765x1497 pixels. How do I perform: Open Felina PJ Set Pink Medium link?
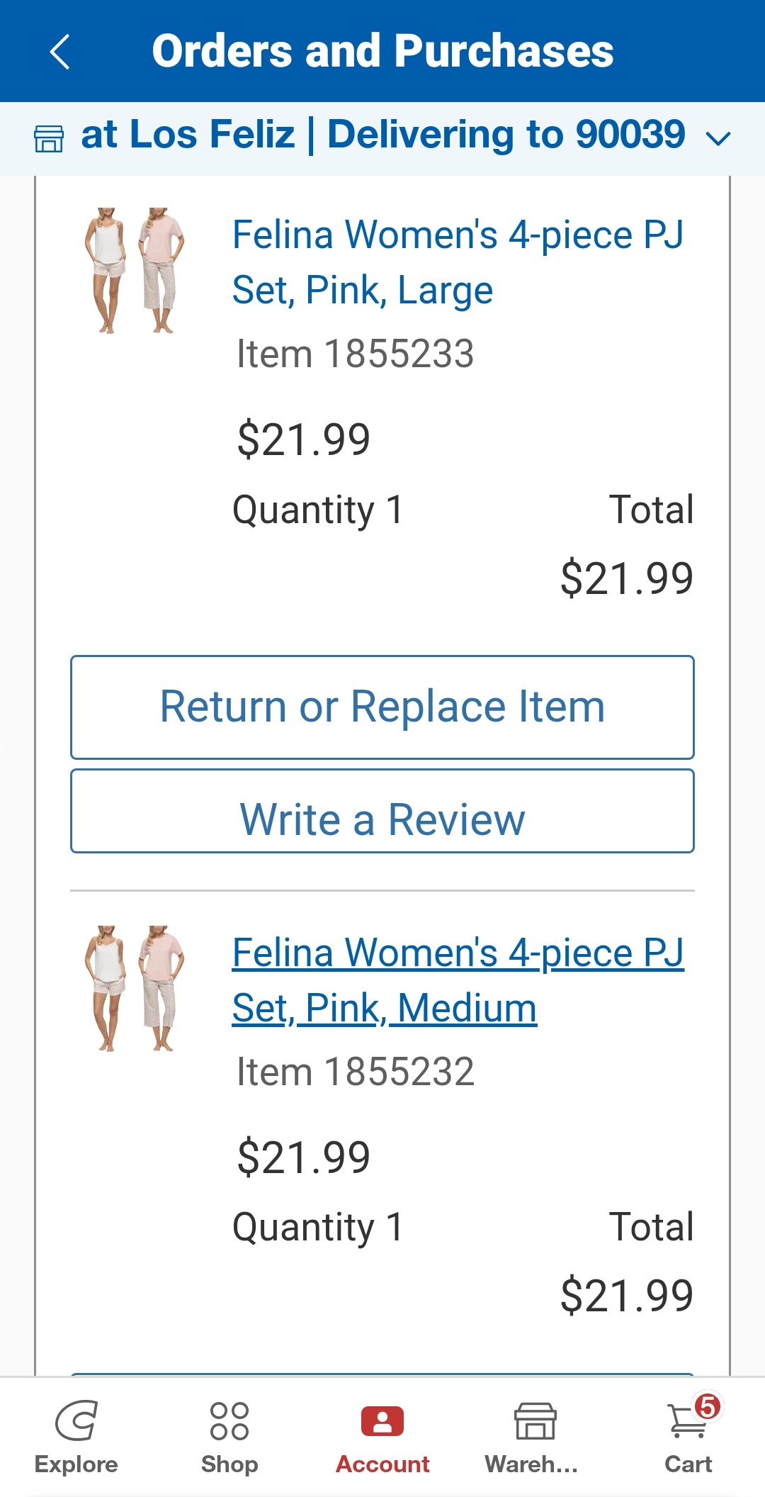(458, 980)
